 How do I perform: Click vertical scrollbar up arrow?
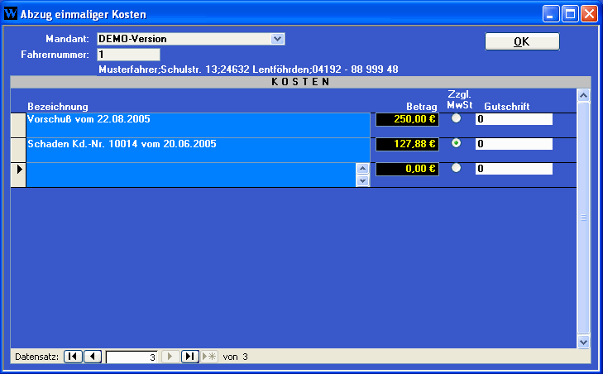tap(583, 96)
